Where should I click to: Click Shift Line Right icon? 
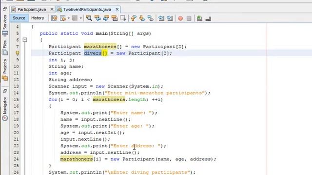pos(170,18)
